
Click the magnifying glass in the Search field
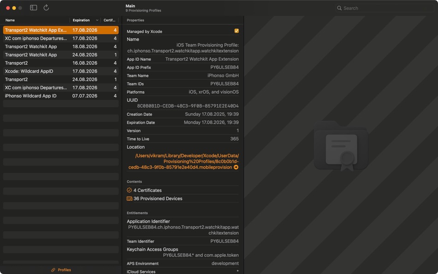340,8
